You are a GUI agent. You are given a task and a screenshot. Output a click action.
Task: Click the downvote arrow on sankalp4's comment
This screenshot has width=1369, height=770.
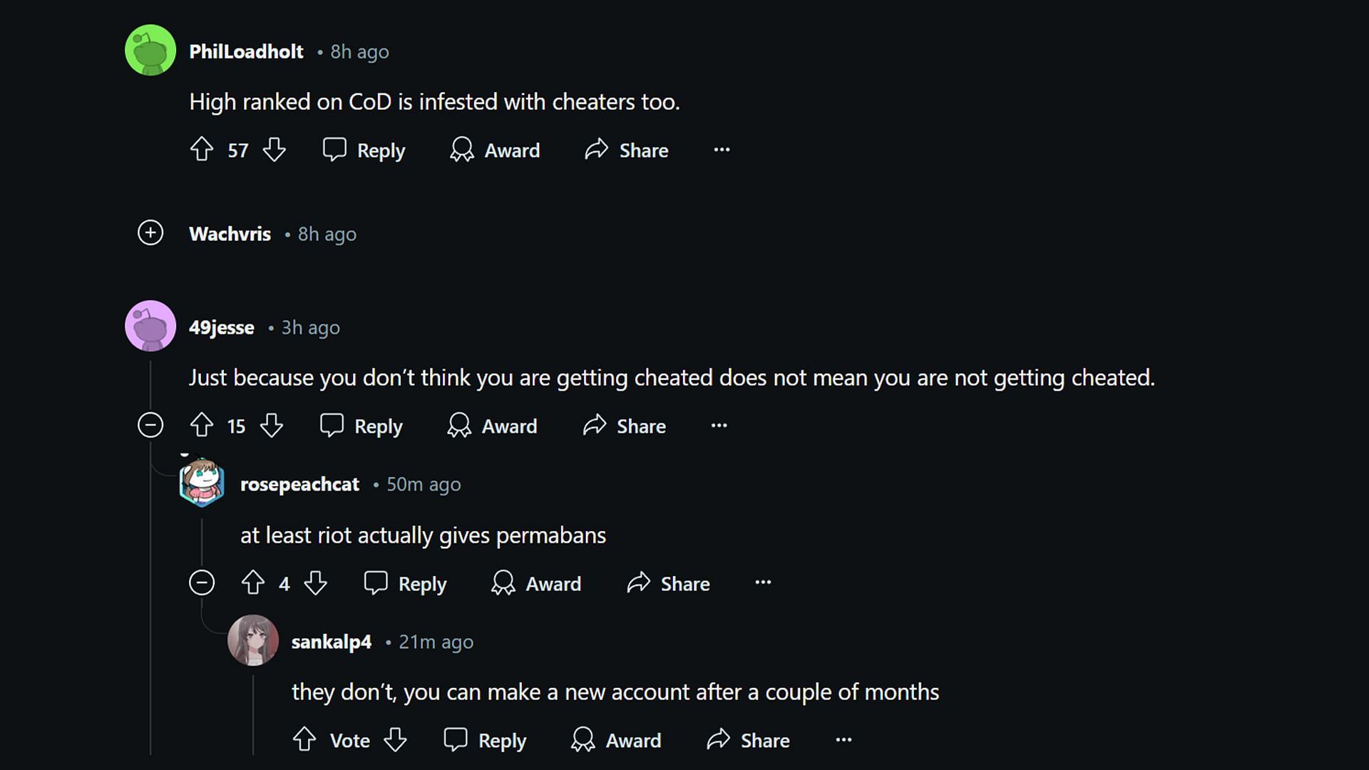396,740
